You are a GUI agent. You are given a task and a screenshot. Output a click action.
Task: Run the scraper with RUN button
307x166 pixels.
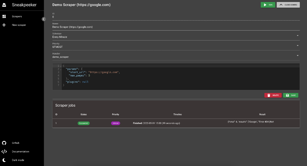click(x=268, y=5)
